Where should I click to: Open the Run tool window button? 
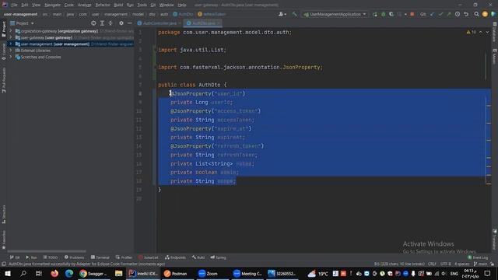[x=31, y=257]
